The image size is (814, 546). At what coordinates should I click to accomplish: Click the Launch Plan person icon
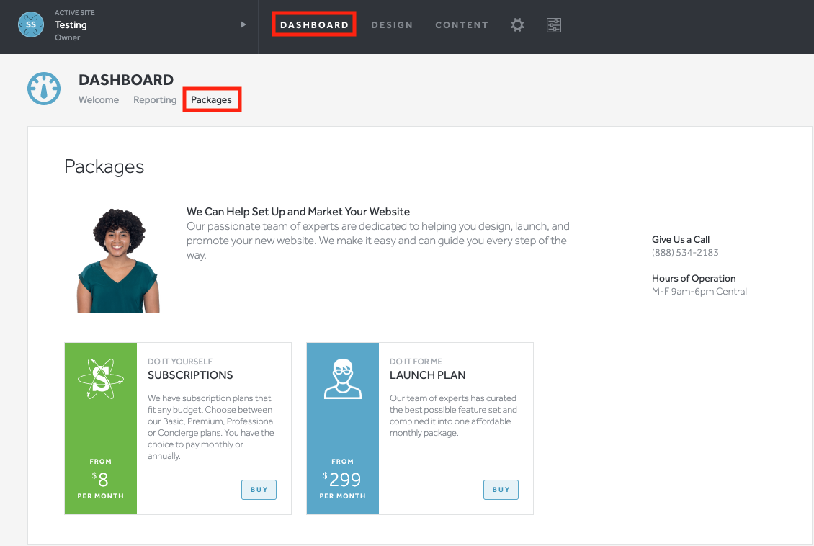(x=343, y=379)
